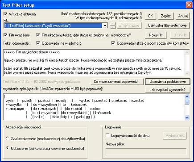
Task: Click inside the reply text area
Action: (x=94, y=62)
